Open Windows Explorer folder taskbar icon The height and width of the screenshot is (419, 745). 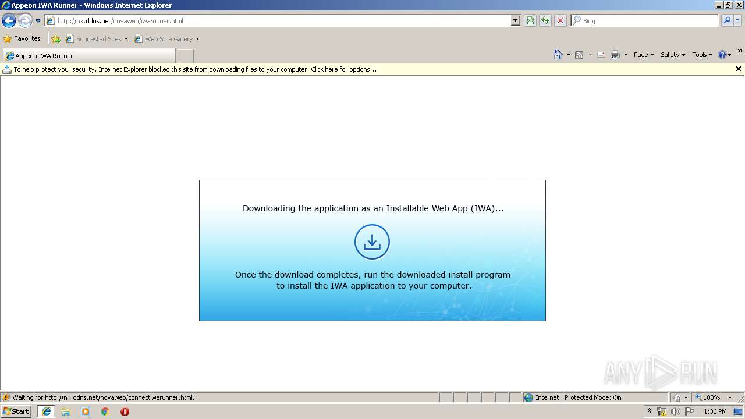tap(66, 411)
